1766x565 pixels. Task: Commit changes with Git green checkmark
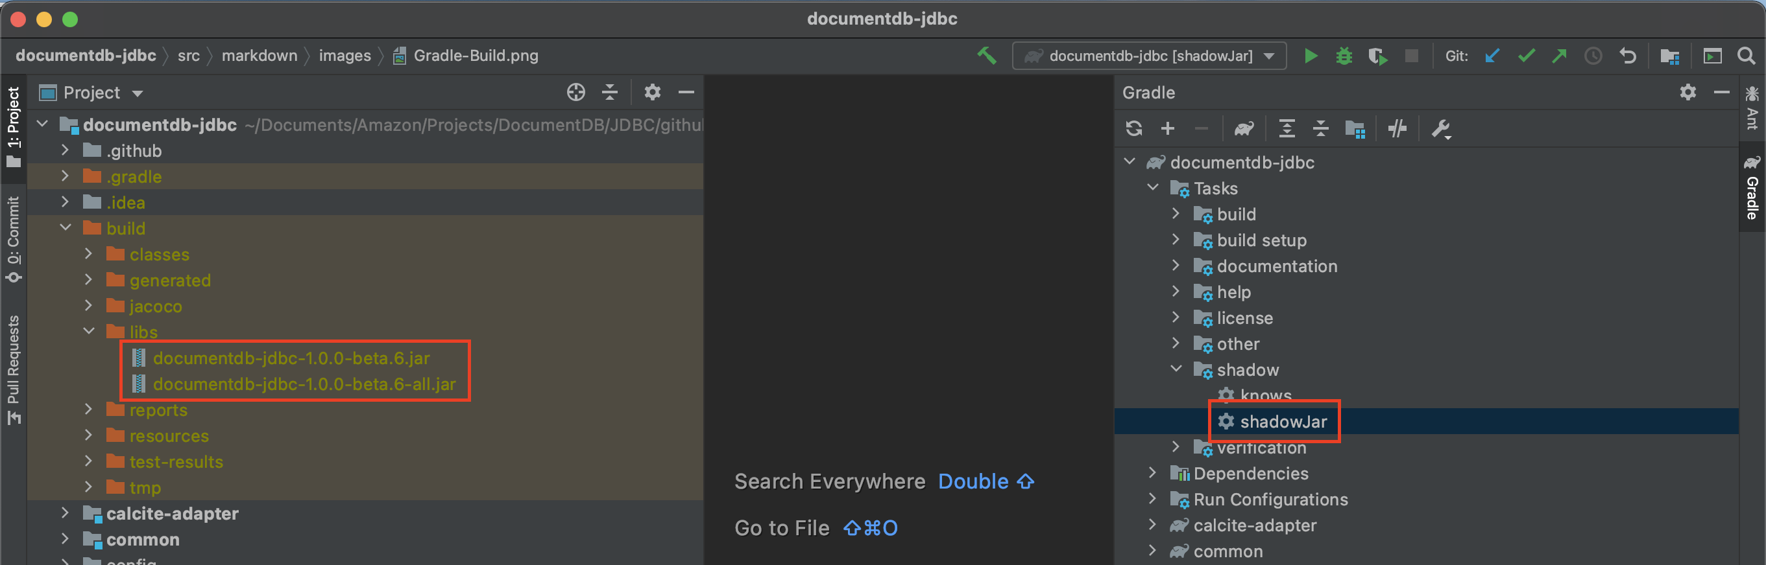(x=1526, y=56)
